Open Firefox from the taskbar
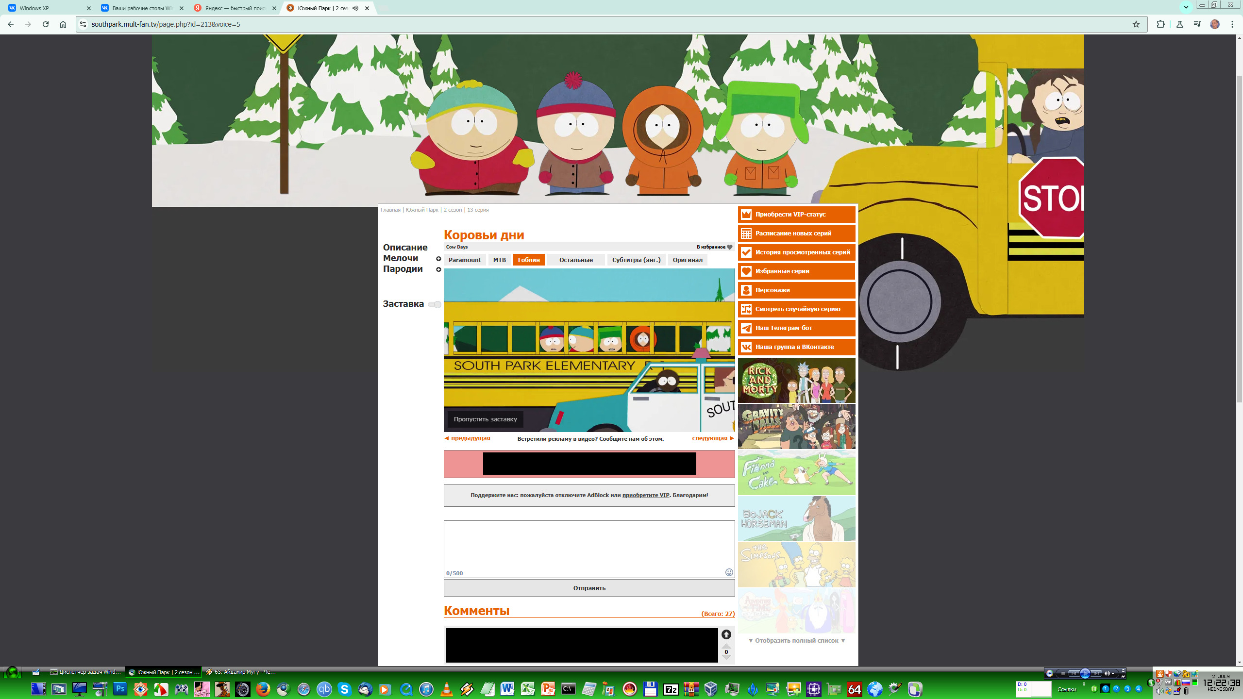This screenshot has width=1243, height=699. (263, 689)
